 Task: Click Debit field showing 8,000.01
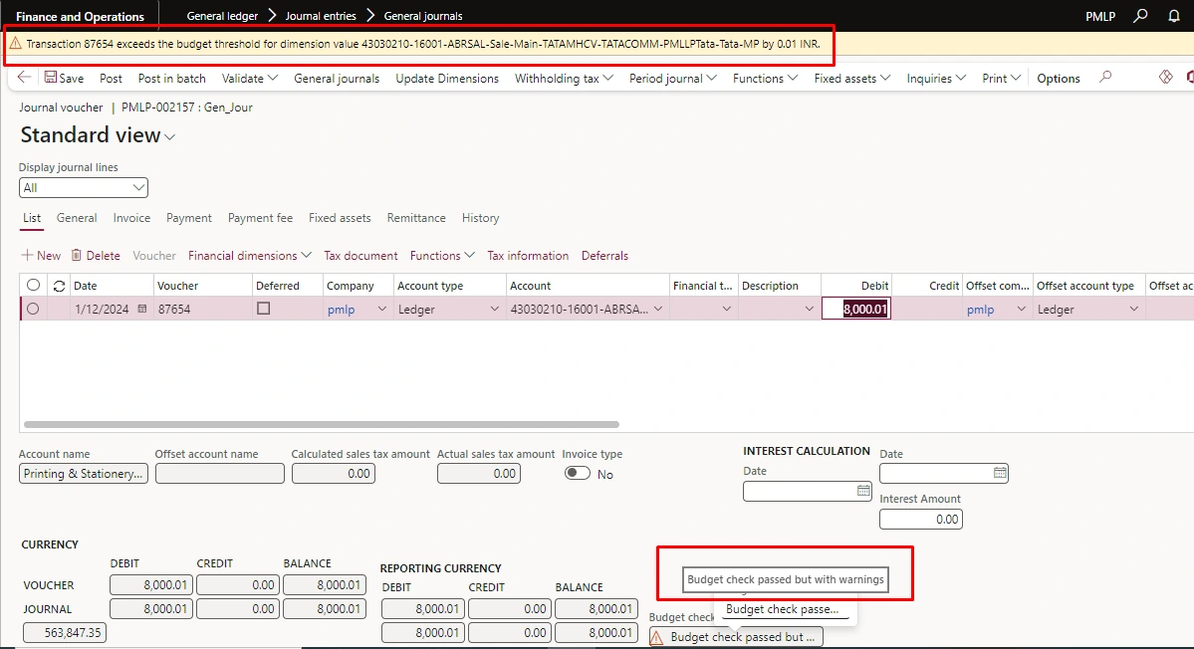855,309
